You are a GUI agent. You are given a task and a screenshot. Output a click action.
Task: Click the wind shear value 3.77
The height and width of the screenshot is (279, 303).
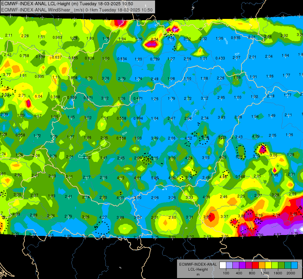point(7,75)
